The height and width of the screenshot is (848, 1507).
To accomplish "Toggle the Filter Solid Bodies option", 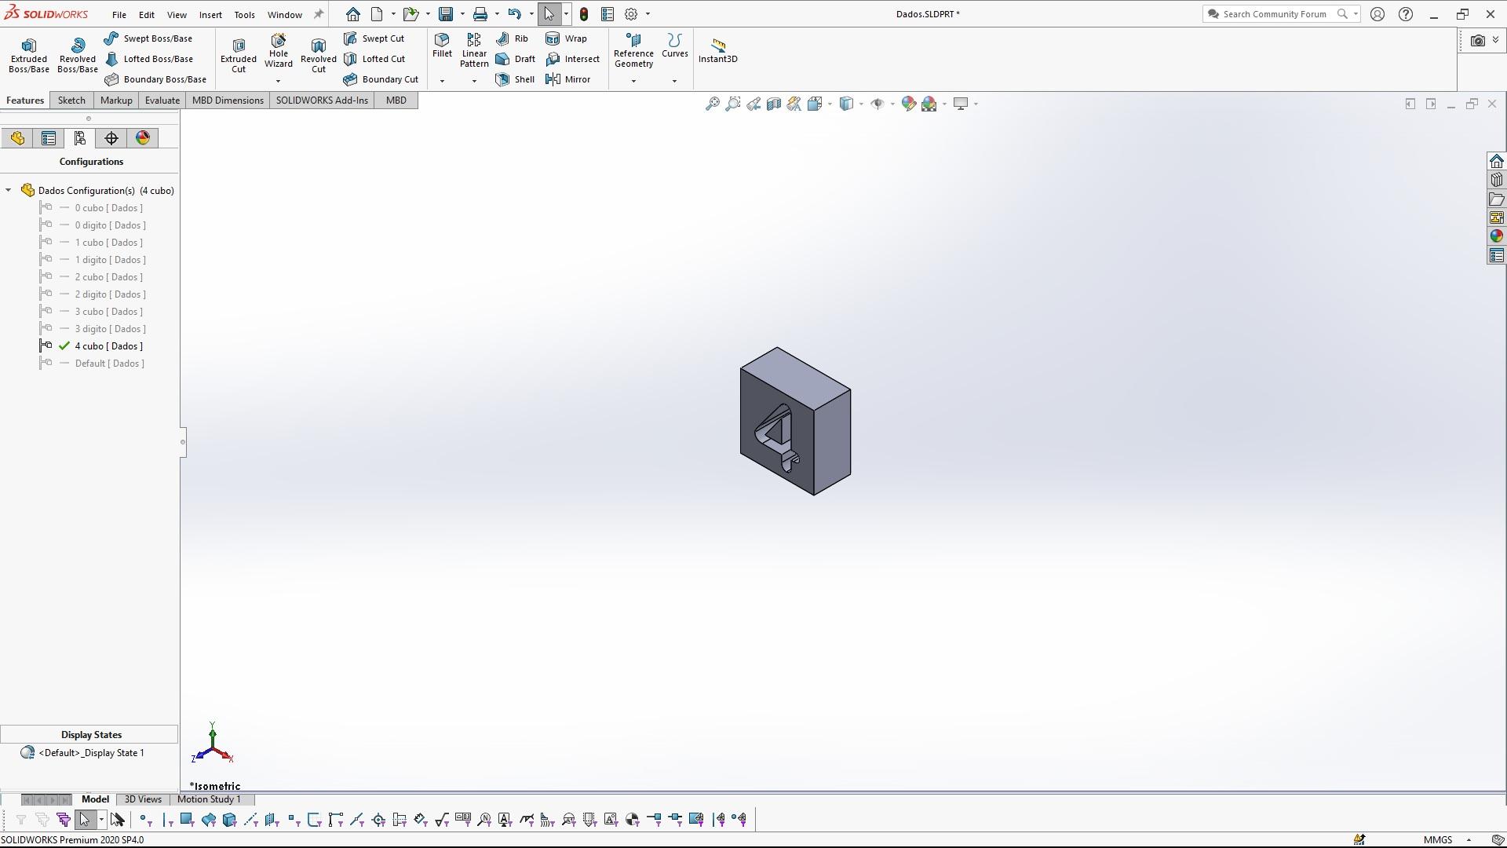I will click(x=229, y=820).
